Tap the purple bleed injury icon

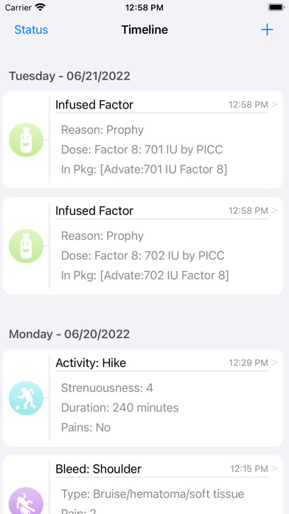(x=26, y=501)
